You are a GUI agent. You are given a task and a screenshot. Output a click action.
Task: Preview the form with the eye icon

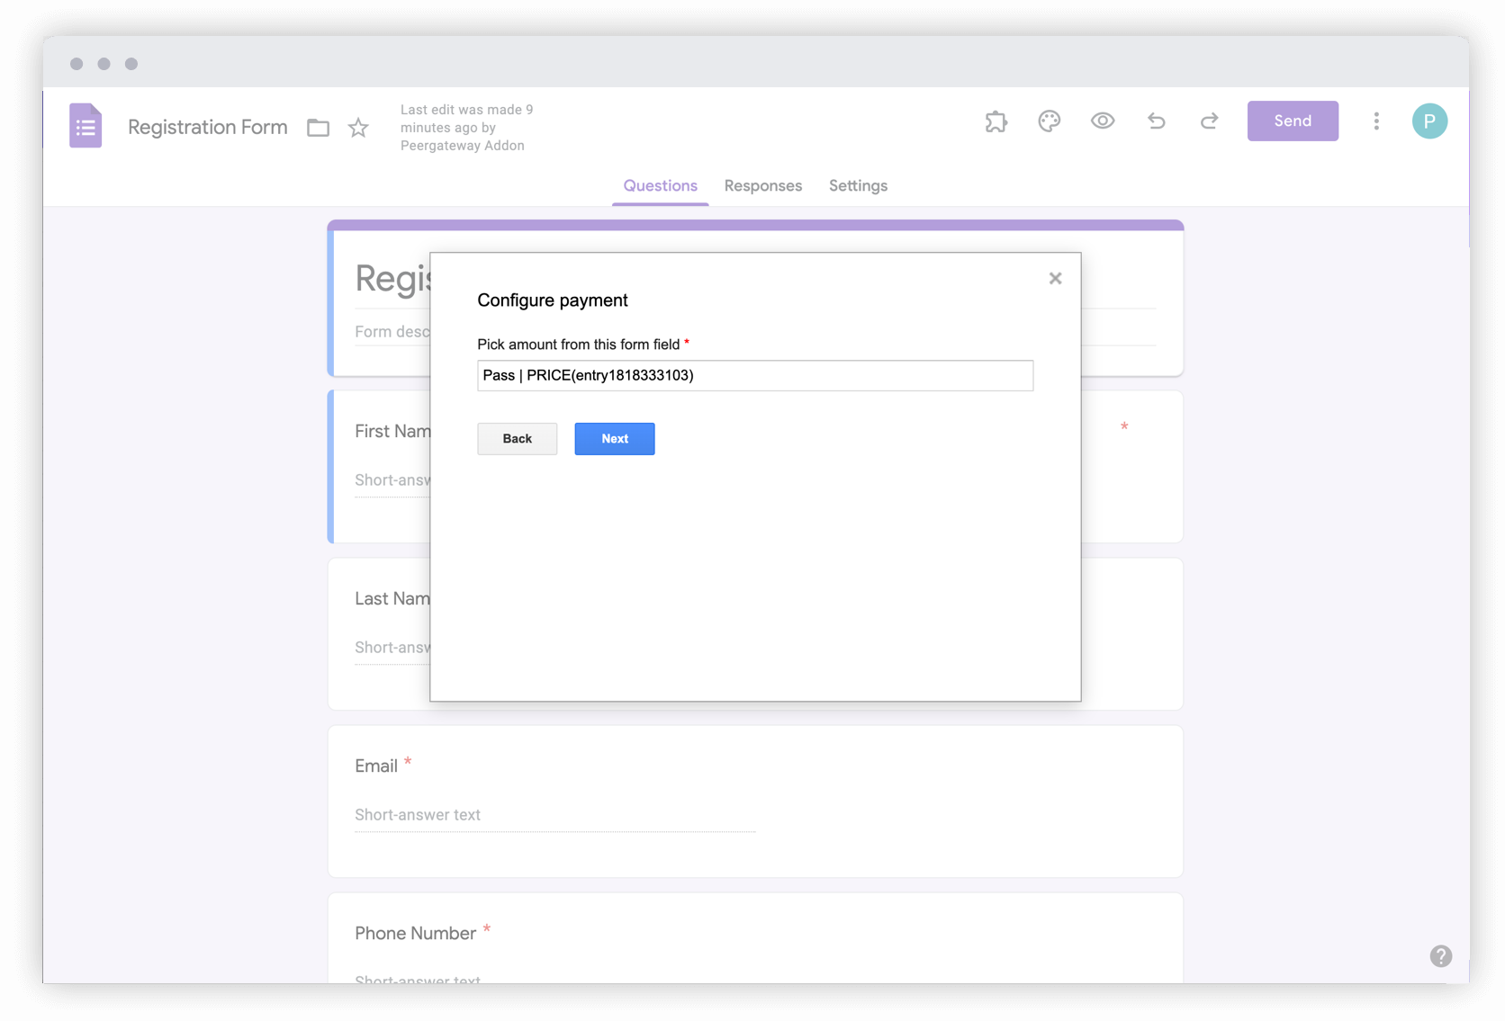pyautogui.click(x=1103, y=121)
